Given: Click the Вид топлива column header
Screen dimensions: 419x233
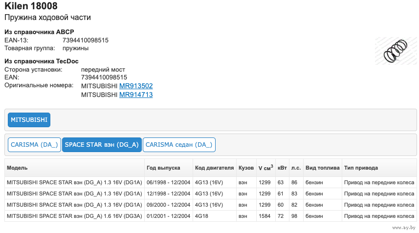Looking at the screenshot, I should (322, 168).
